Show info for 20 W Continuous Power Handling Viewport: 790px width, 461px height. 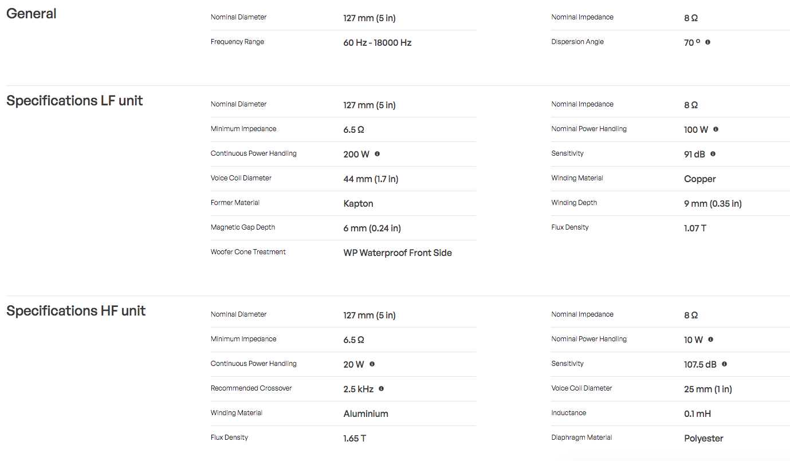[372, 364]
